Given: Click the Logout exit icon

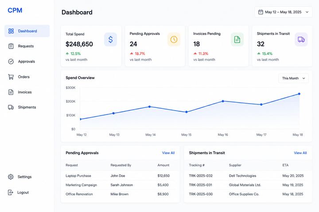Looking at the screenshot, I should tap(10, 192).
